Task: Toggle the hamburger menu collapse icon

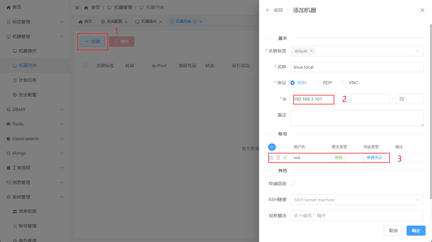Action: tap(77, 8)
